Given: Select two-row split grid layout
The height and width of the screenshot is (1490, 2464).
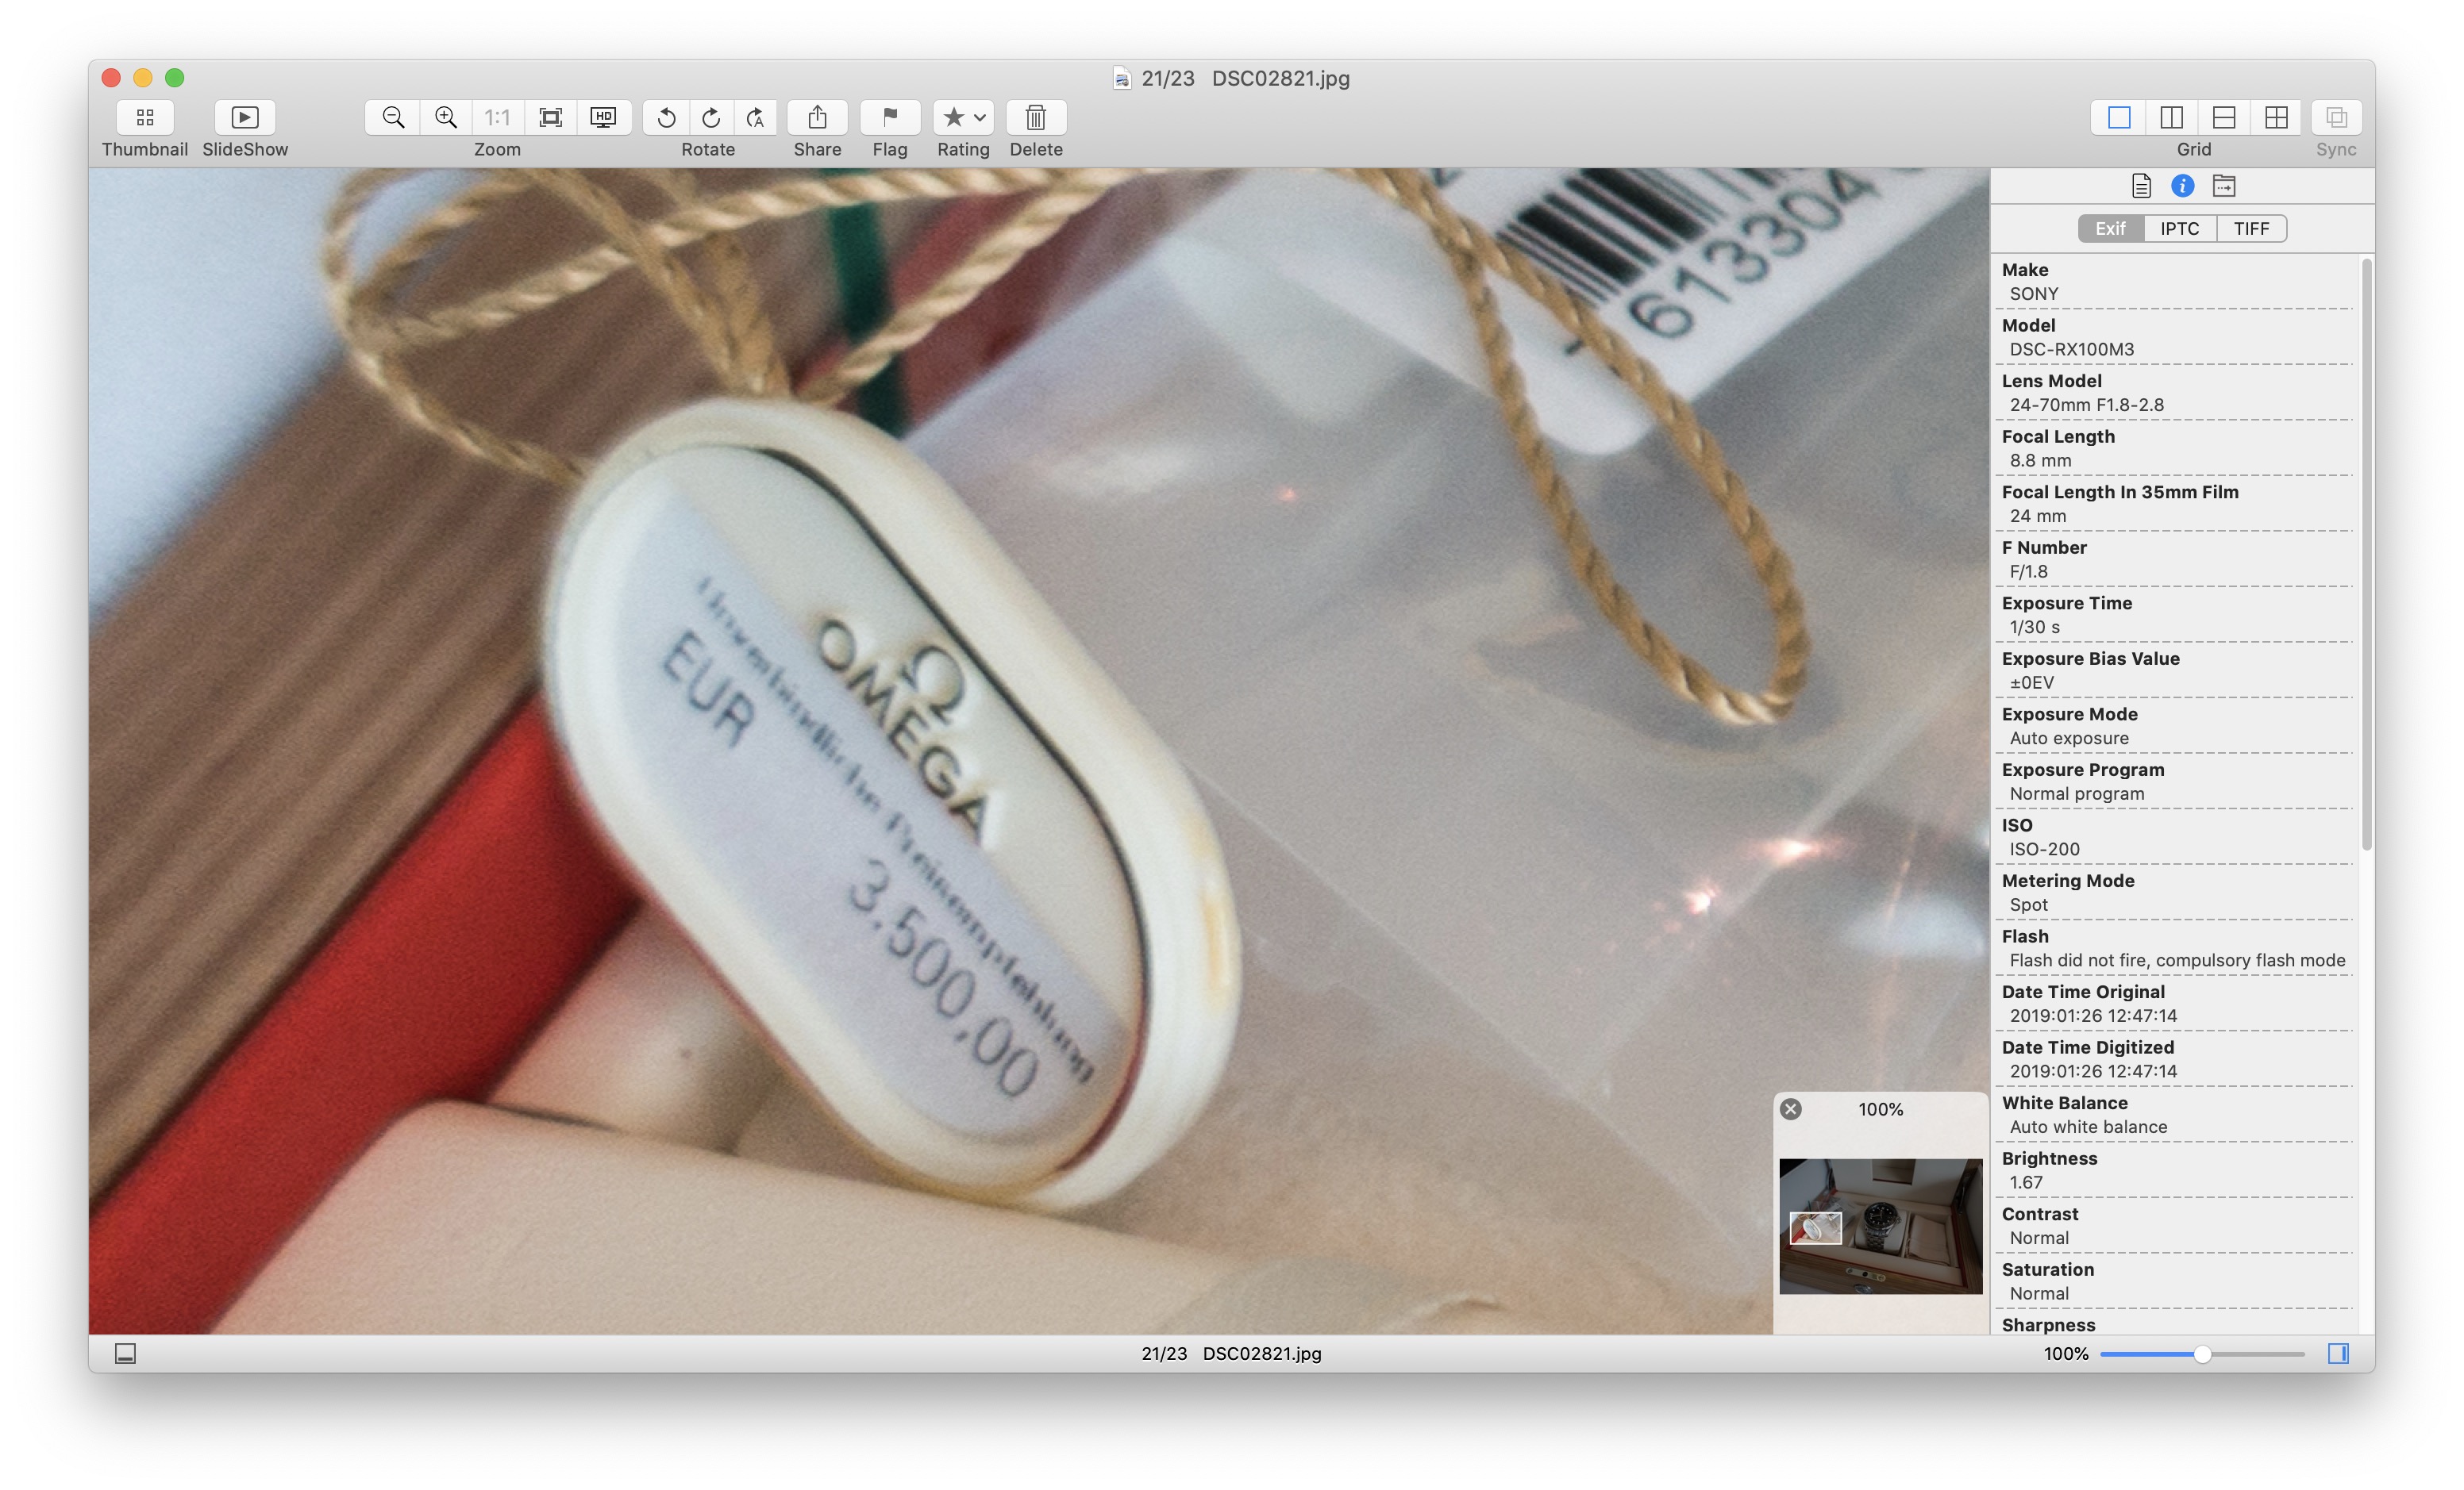Looking at the screenshot, I should [x=2224, y=118].
